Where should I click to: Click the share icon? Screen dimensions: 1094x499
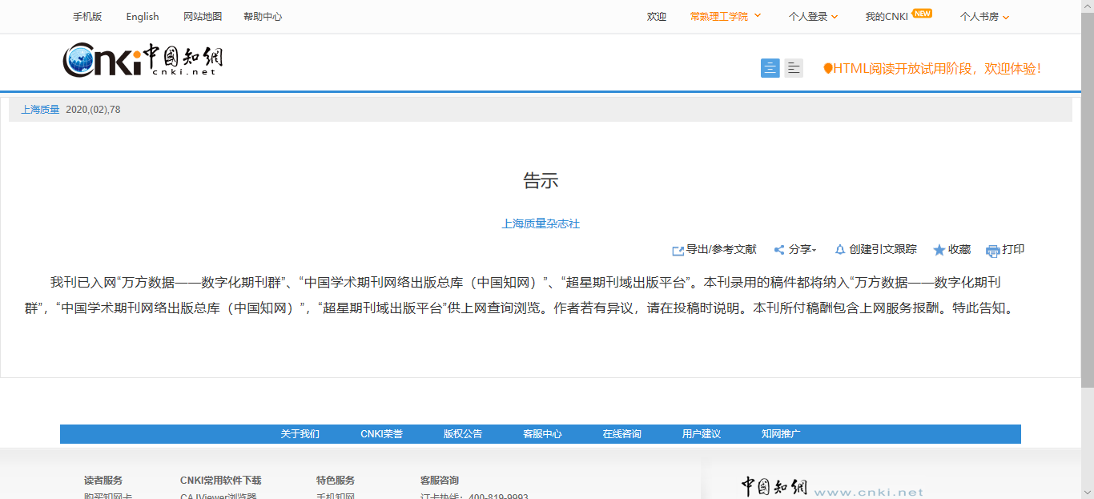coord(779,250)
